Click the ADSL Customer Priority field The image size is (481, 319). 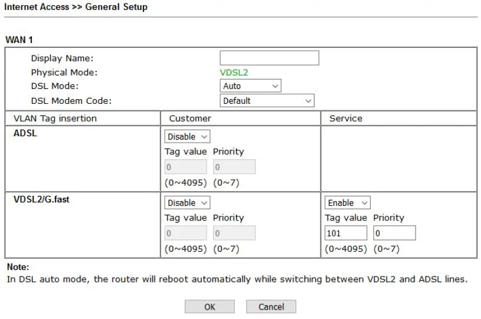coord(234,167)
